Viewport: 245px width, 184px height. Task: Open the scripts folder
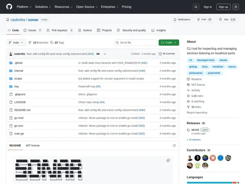pos(18,79)
